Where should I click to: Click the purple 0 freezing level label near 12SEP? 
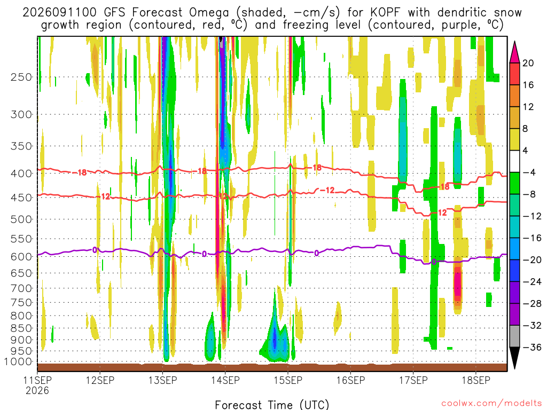click(95, 250)
